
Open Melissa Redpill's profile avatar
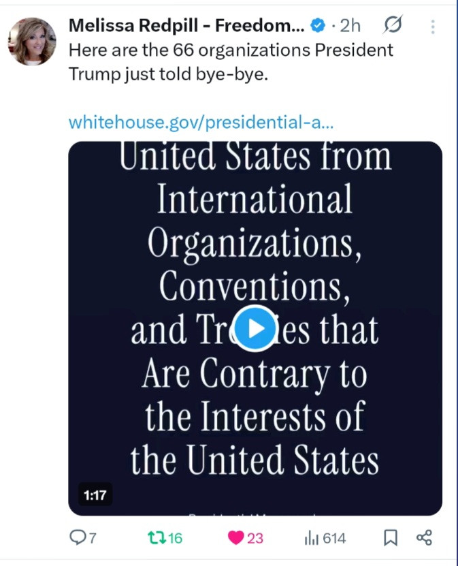pyautogui.click(x=31, y=41)
